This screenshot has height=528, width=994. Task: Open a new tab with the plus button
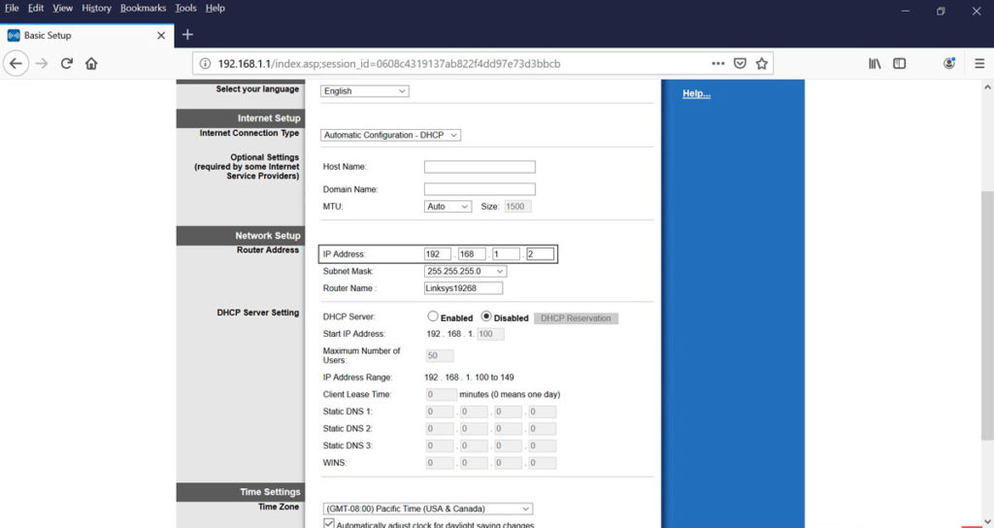187,35
